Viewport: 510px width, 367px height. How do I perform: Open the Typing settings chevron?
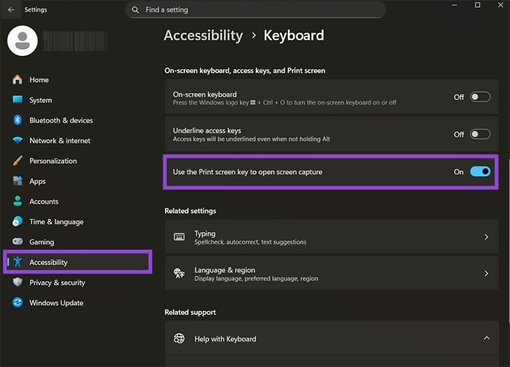tap(486, 237)
